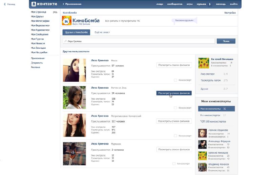
Task: Focus the search field with Лера Громова
Action: tap(139, 41)
